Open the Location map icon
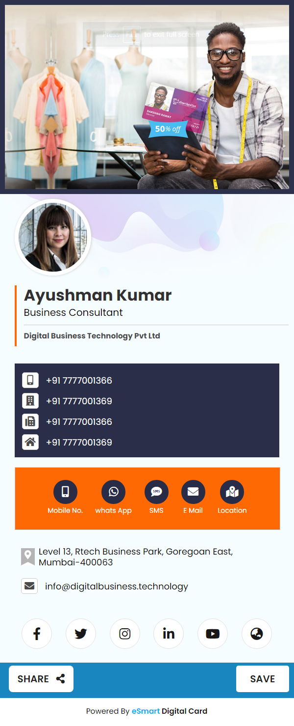Image resolution: width=294 pixels, height=726 pixels. tap(232, 492)
